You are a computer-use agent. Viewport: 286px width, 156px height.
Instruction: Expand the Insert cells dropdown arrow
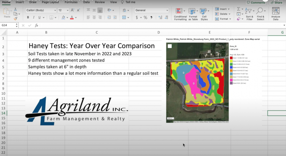229,9
